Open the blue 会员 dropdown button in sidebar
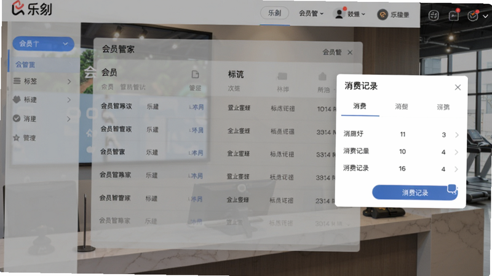 43,44
